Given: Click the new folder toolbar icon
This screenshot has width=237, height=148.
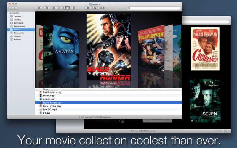Looking at the screenshot, I should tap(39, 8).
